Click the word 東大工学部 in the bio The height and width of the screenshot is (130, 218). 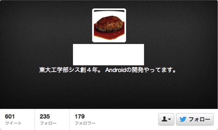click(54, 70)
